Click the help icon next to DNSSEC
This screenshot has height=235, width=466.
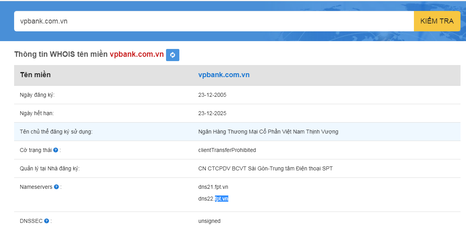47,221
